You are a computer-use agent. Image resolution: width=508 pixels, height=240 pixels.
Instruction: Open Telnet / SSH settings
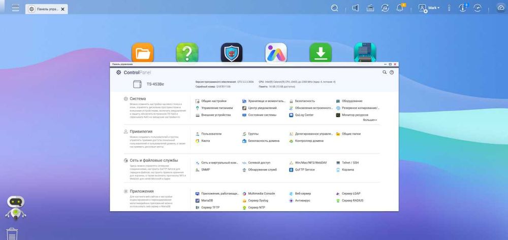(347, 163)
